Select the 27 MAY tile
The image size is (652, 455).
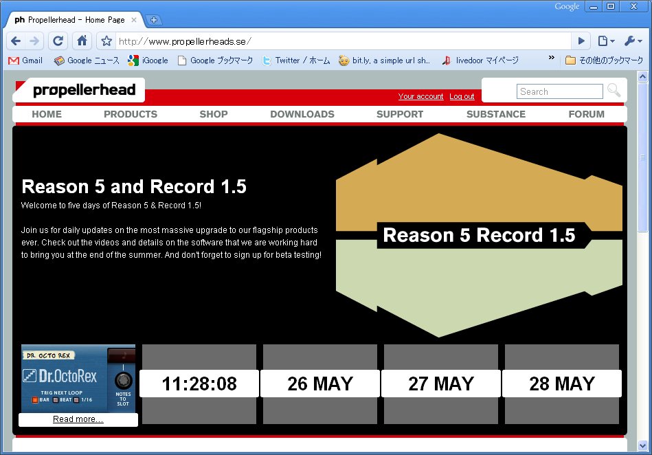coord(441,384)
